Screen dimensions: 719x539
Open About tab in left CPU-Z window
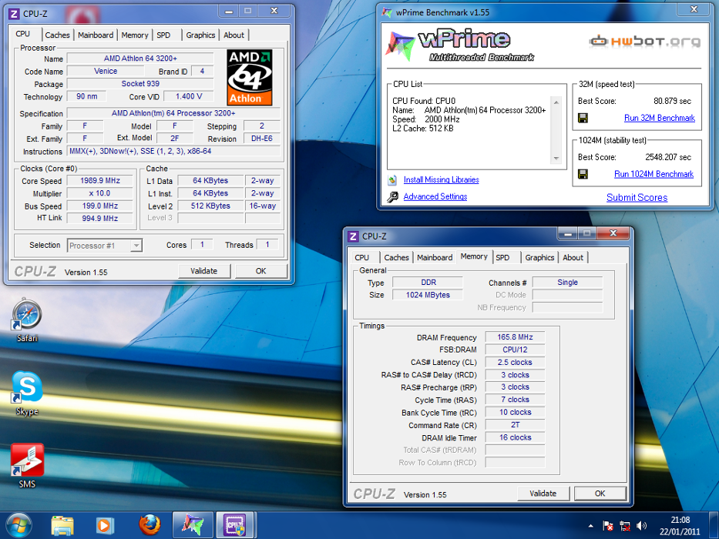(x=234, y=35)
